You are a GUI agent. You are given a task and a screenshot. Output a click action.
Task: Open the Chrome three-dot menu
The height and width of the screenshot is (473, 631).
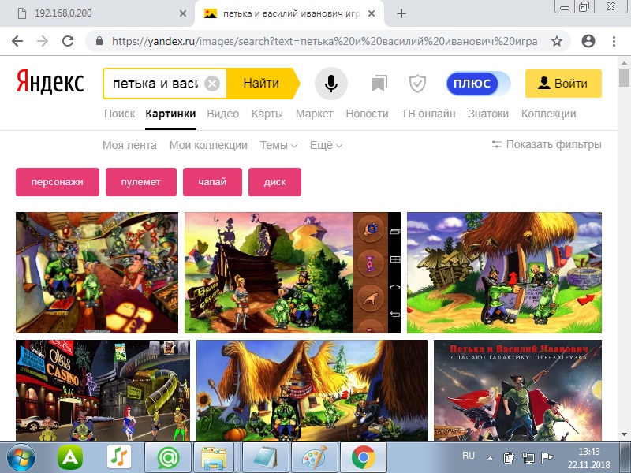point(614,41)
